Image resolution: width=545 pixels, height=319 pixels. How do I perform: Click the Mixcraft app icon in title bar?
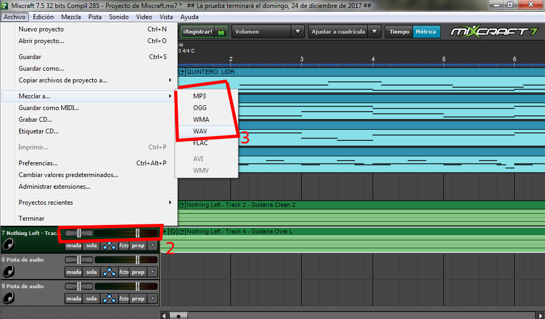point(4,5)
